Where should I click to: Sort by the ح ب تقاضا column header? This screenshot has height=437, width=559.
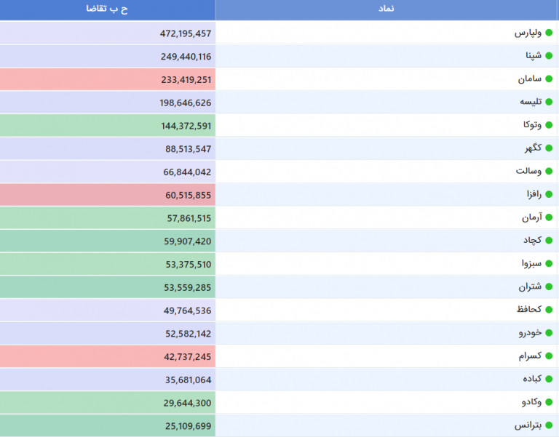tap(108, 9)
